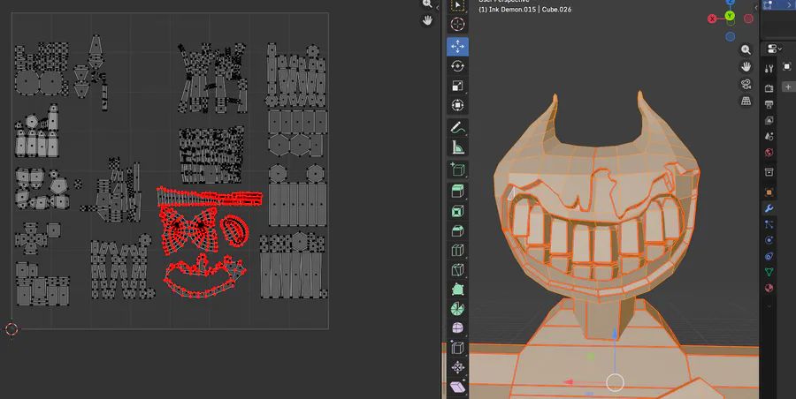The image size is (796, 399).
Task: Open the World properties tab
Action: click(769, 153)
